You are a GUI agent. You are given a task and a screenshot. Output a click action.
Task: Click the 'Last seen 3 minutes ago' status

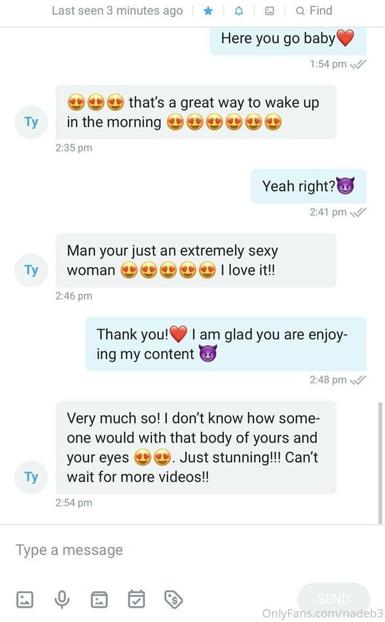click(117, 11)
